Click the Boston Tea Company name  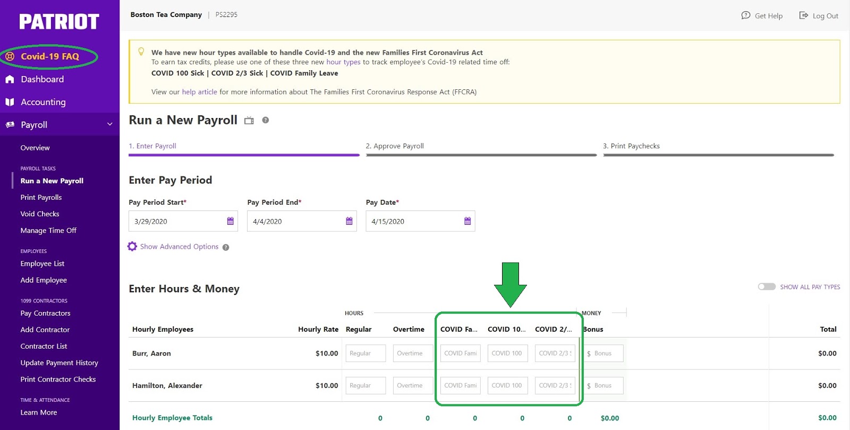click(166, 15)
